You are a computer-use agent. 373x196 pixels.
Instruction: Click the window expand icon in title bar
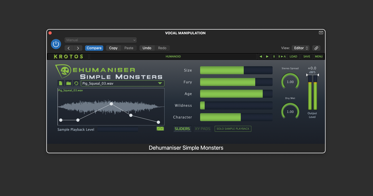[321, 33]
